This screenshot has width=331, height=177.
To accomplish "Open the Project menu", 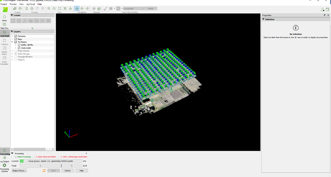I will tap(4, 4).
